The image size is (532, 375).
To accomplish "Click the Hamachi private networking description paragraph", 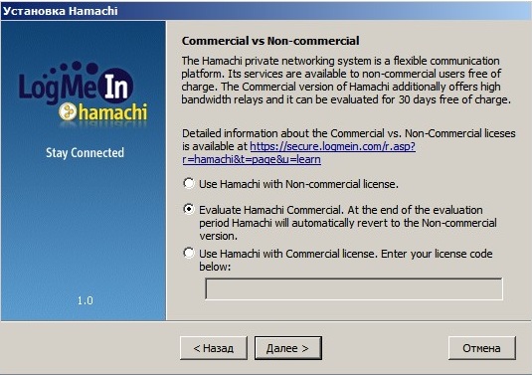I will click(346, 81).
